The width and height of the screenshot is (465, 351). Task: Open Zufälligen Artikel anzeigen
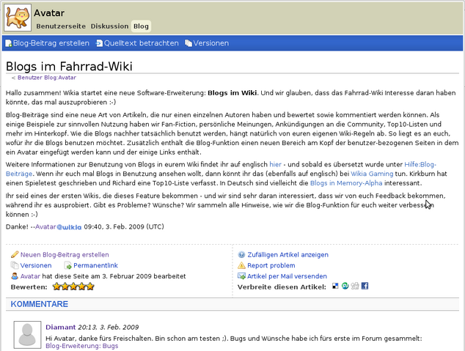point(288,255)
